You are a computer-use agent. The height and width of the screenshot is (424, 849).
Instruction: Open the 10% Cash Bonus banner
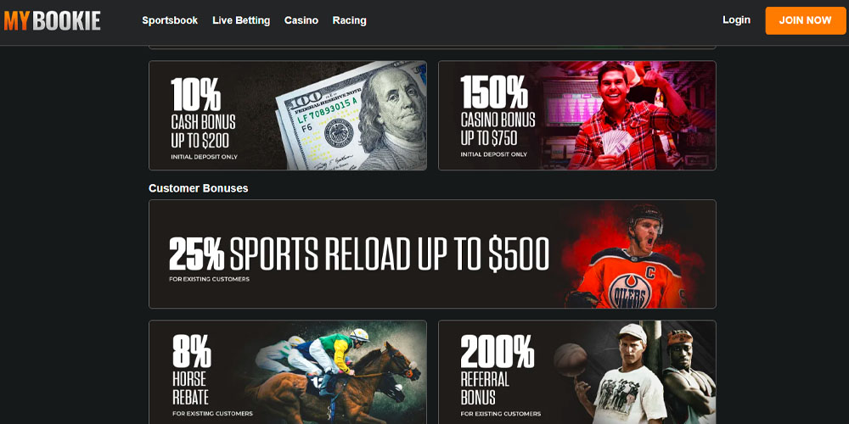[x=288, y=115]
